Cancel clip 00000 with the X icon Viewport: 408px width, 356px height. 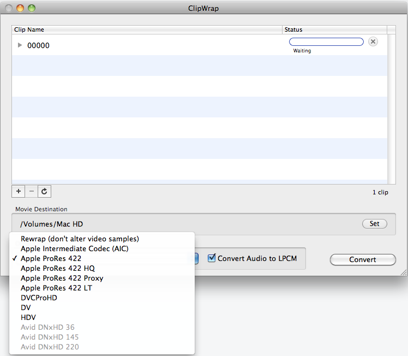(373, 41)
